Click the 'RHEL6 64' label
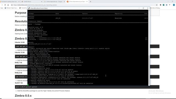176x99 pixels. (18, 73)
